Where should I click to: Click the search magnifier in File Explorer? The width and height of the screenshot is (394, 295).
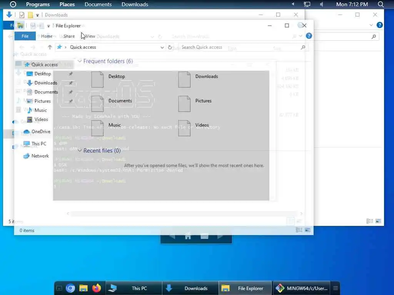point(303,47)
